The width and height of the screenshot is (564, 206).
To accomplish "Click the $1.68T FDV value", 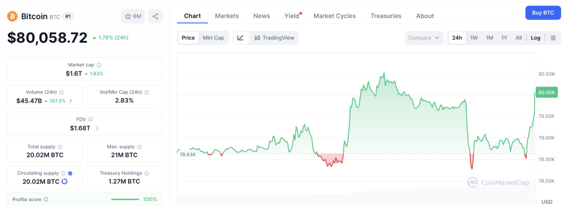I will click(x=80, y=128).
